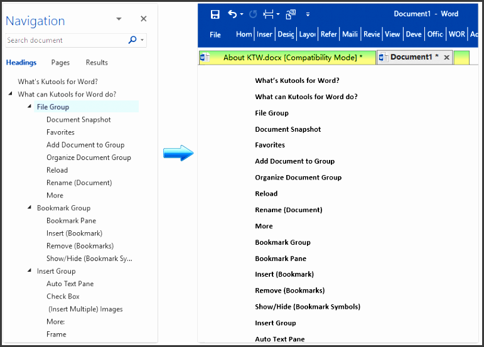Switch to the Pages tab in Navigation
Screen dimensions: 484x347
pyautogui.click(x=60, y=63)
